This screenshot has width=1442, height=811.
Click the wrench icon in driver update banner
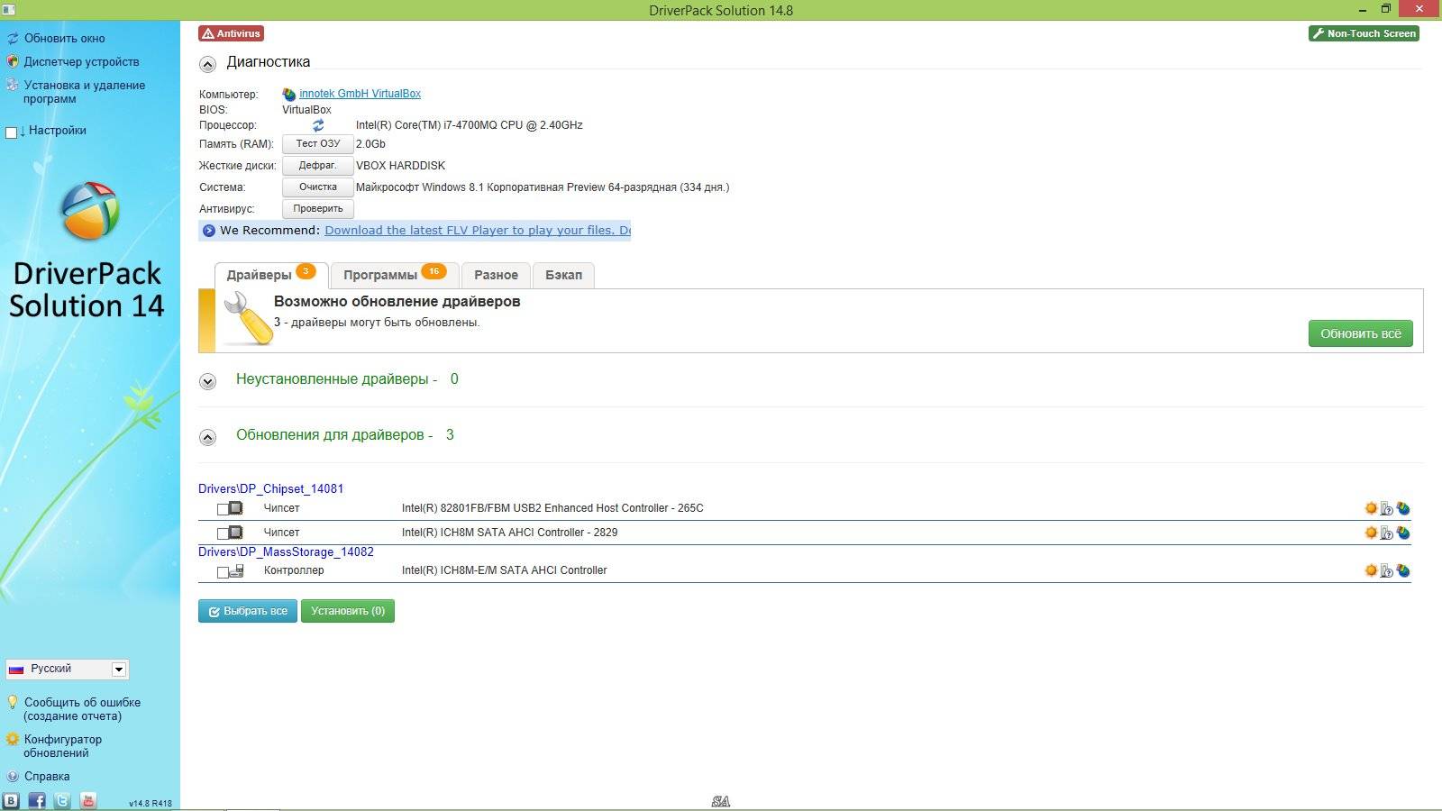(x=247, y=319)
